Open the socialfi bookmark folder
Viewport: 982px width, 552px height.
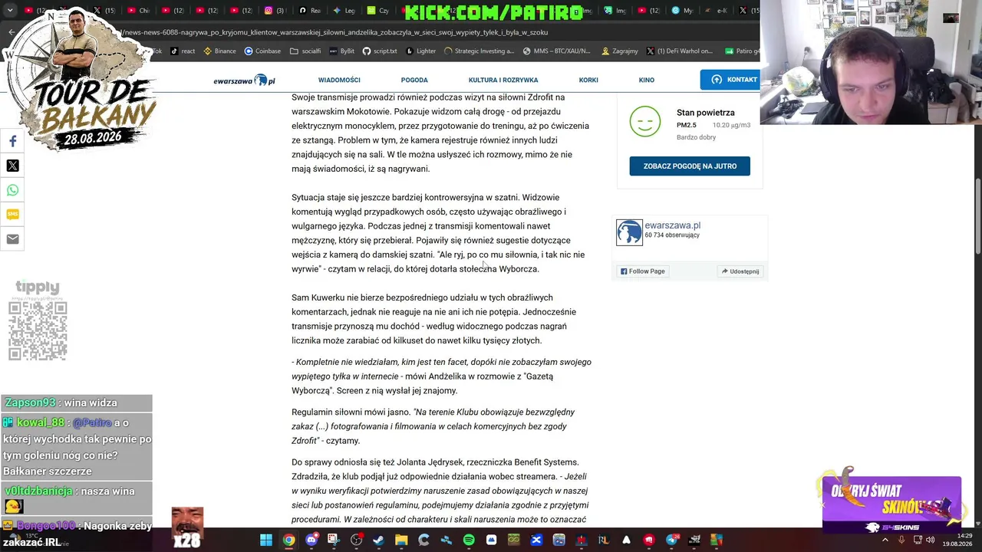point(305,51)
